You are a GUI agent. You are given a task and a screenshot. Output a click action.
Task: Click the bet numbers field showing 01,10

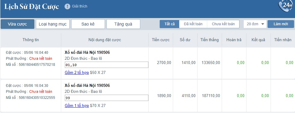[x=106, y=65]
